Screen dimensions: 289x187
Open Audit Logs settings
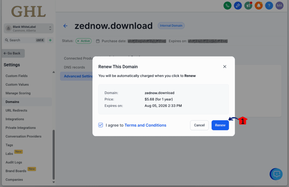point(14,162)
